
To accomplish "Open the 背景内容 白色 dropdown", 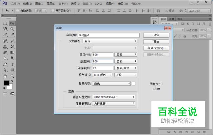I will coord(111,83).
